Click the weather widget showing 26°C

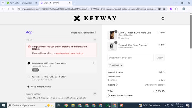(x=149, y=105)
